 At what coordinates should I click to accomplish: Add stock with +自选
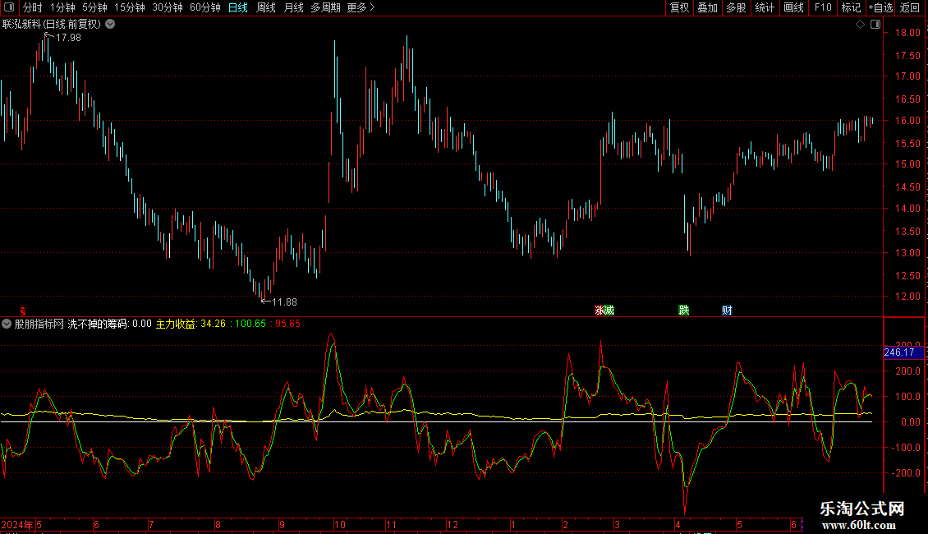pyautogui.click(x=880, y=7)
